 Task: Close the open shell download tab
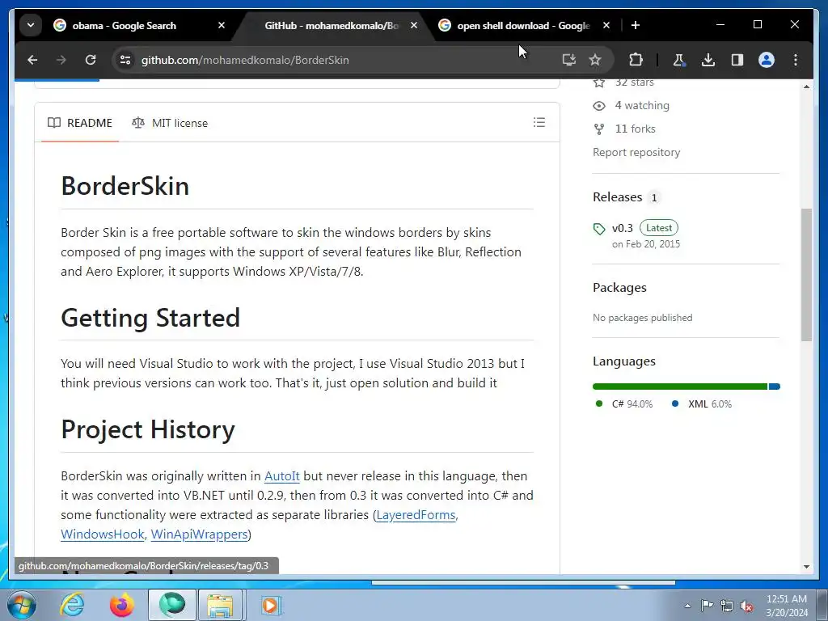(x=606, y=25)
